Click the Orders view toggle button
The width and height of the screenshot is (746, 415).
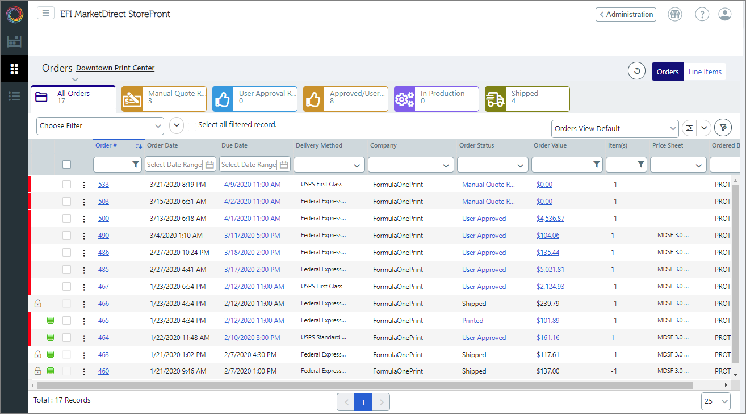tap(668, 72)
